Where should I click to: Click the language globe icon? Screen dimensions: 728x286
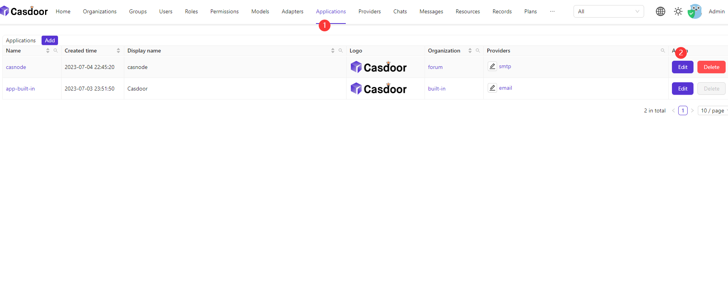[x=661, y=11]
